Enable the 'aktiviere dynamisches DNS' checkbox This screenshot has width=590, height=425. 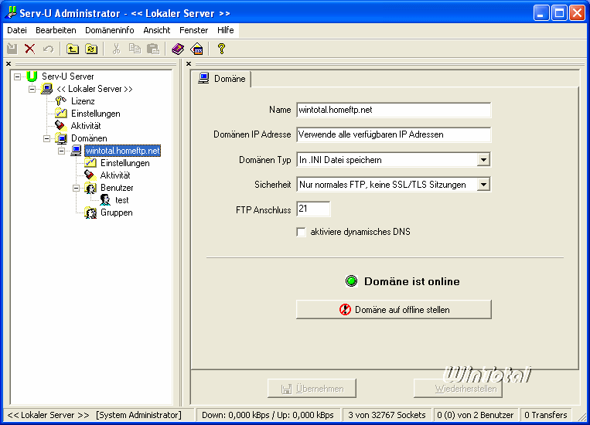(301, 232)
